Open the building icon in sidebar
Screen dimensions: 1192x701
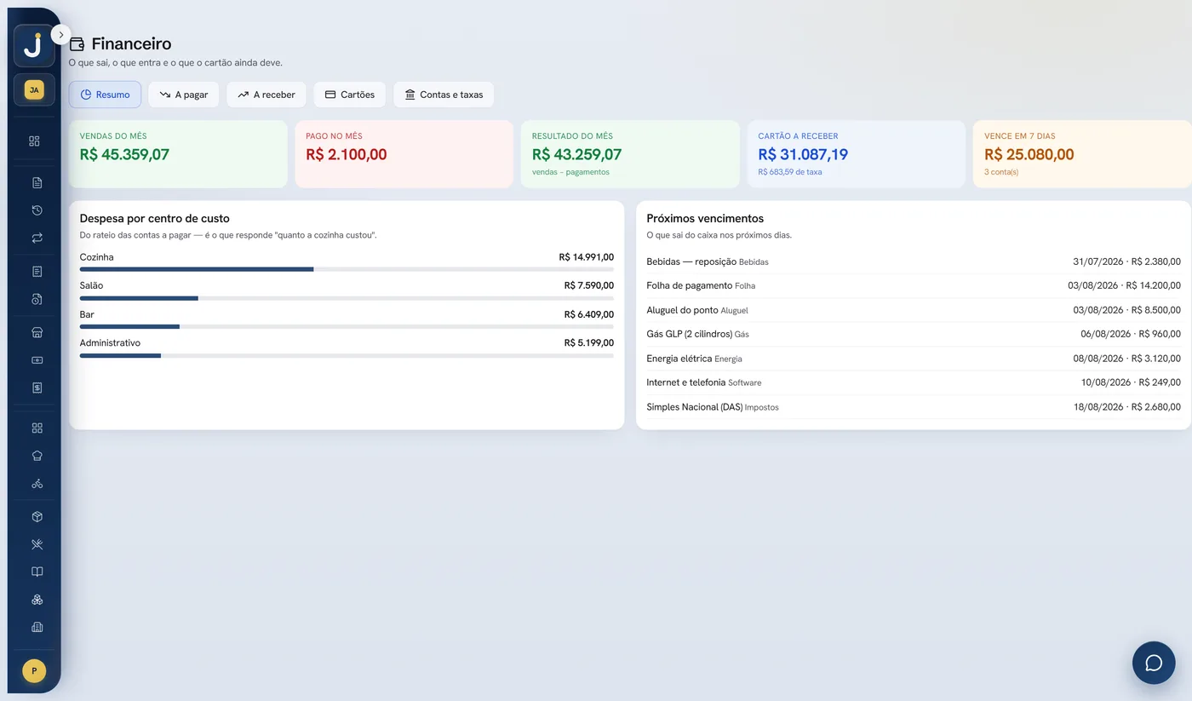click(x=37, y=628)
